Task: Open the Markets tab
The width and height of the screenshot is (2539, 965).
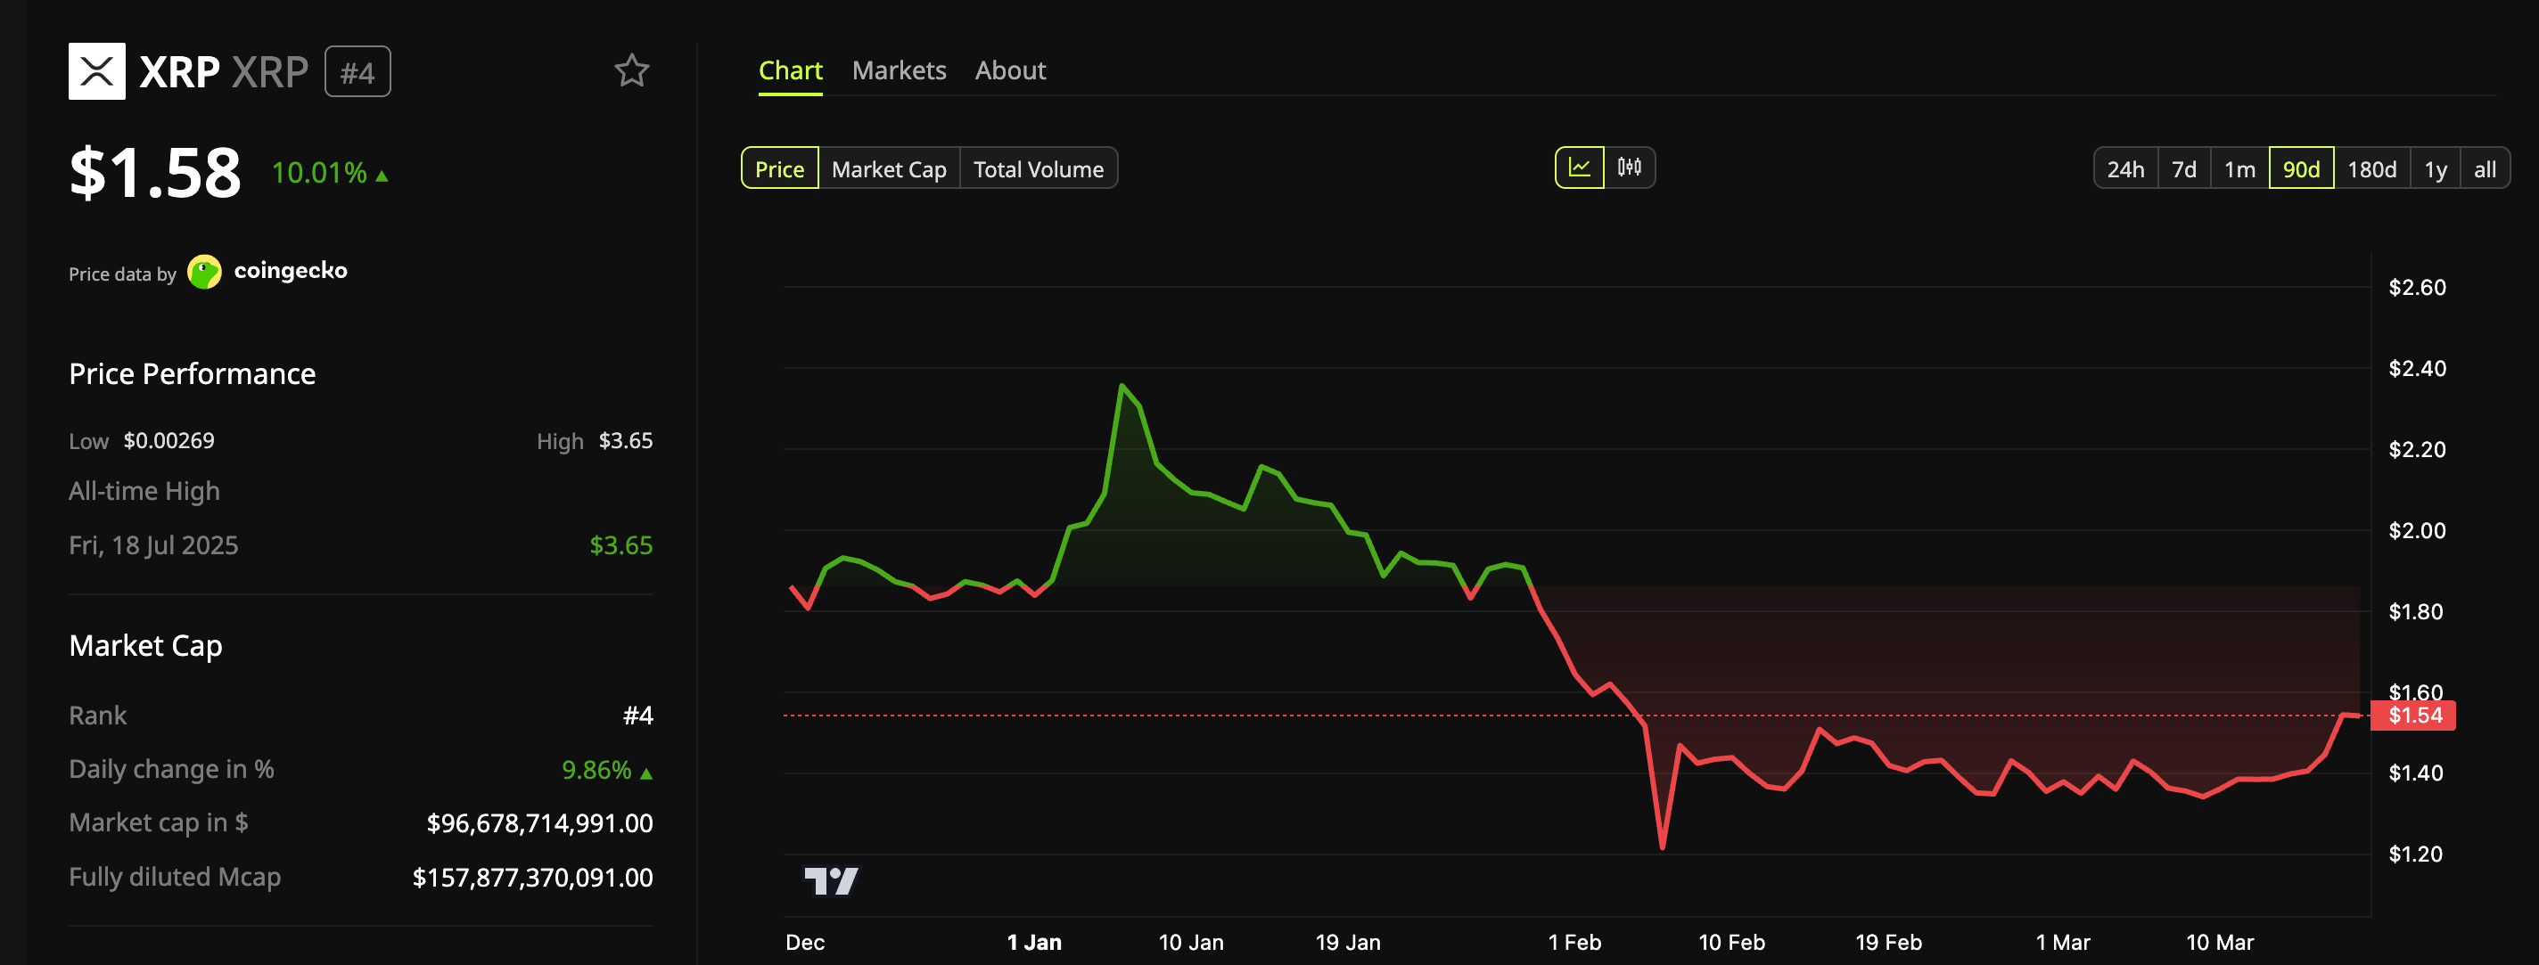Action: 898,70
